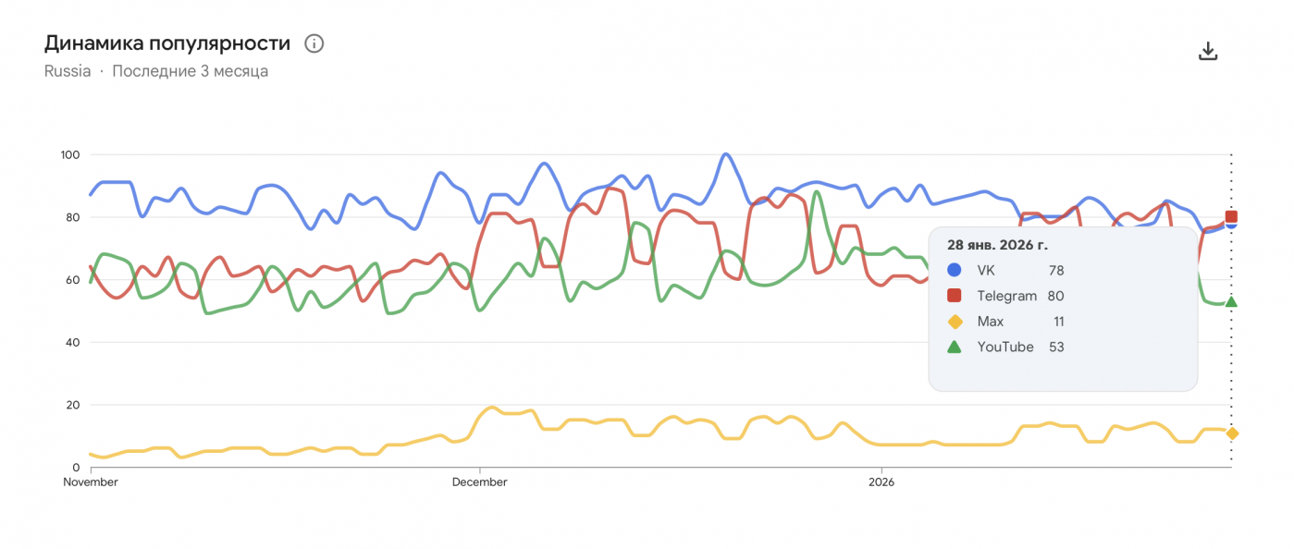The height and width of the screenshot is (549, 1294).
Task: Click the YouTube value 53 in tooltip
Action: click(1055, 347)
